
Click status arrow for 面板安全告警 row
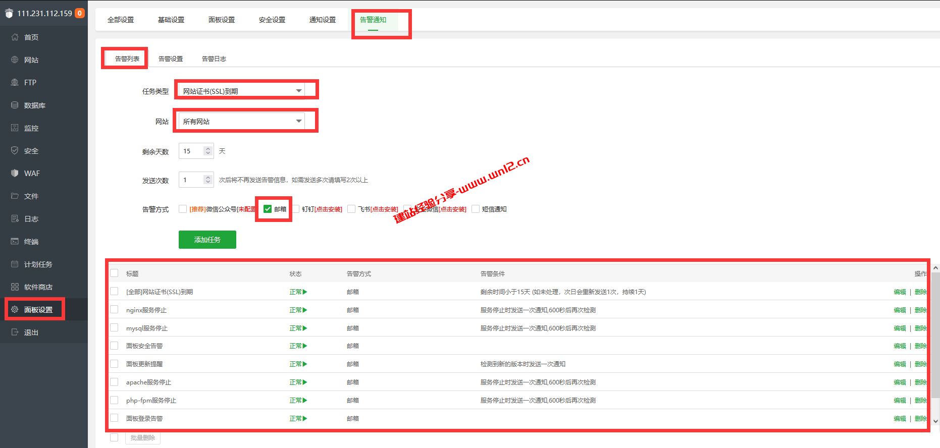(x=305, y=346)
